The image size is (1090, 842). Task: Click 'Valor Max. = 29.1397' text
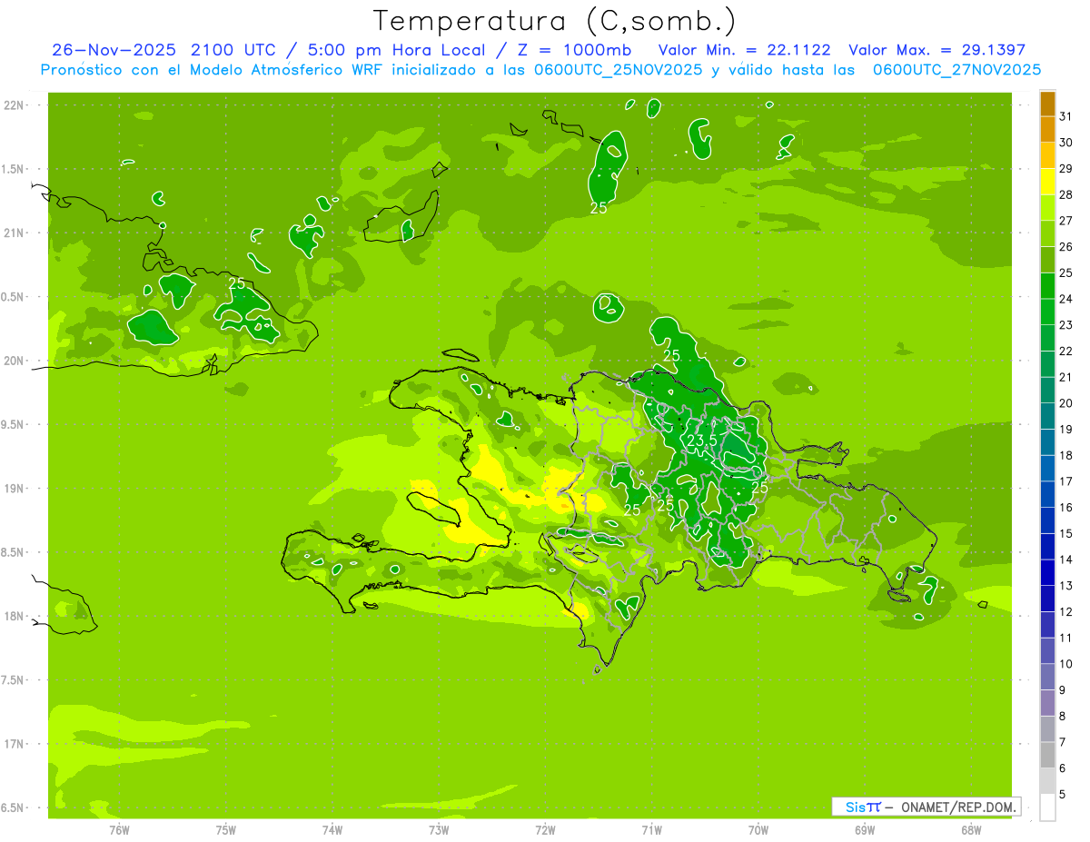pyautogui.click(x=937, y=50)
